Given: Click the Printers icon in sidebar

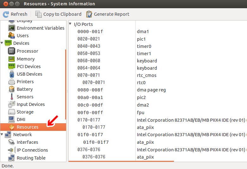Looking at the screenshot, I should click(x=11, y=82).
